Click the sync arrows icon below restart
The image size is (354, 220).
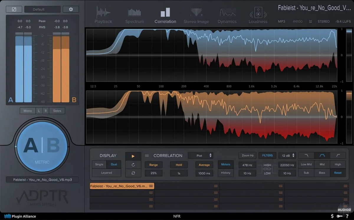133,173
